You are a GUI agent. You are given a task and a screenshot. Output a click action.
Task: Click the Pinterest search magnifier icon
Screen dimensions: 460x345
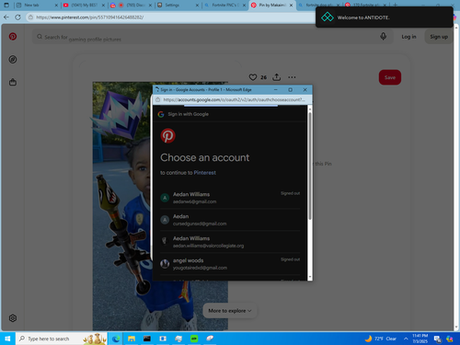[x=40, y=37]
